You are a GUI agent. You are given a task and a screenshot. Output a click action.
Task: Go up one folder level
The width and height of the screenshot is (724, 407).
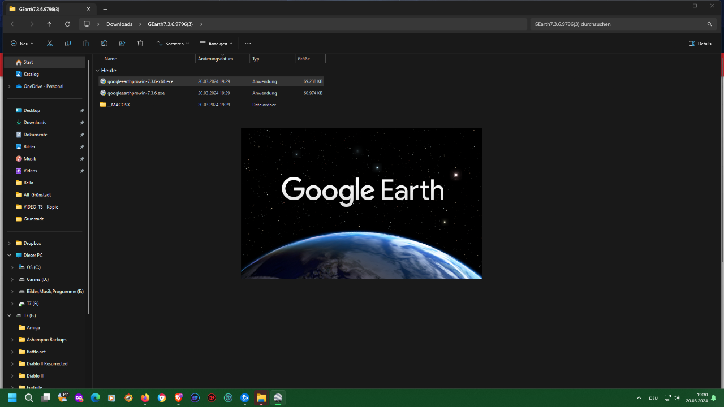coord(49,24)
